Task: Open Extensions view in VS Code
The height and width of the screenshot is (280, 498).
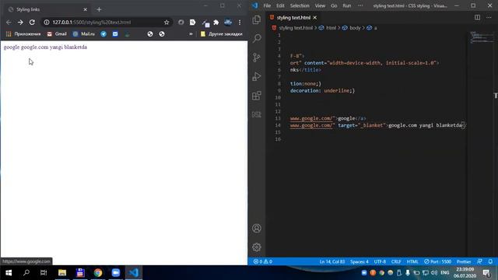Action: point(257,96)
